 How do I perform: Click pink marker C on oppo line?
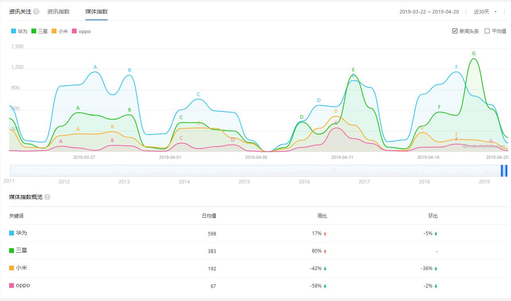[181, 138]
